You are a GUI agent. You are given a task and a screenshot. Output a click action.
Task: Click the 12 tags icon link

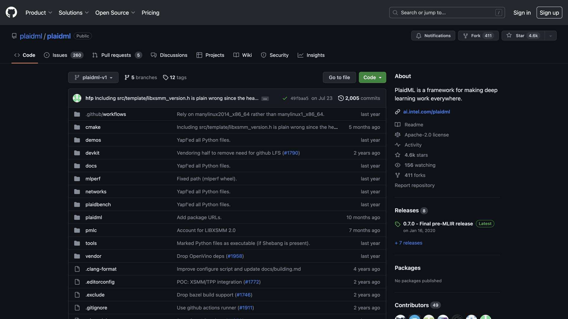tap(175, 77)
